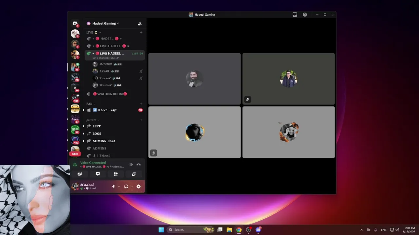
Task: Open the Inbox icon in title bar
Action: 295,15
